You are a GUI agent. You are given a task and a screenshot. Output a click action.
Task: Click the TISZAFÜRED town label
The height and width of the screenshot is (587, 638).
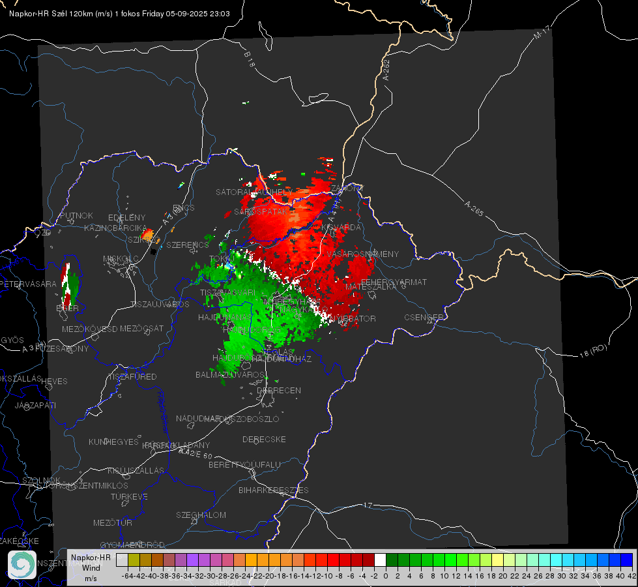coord(132,377)
